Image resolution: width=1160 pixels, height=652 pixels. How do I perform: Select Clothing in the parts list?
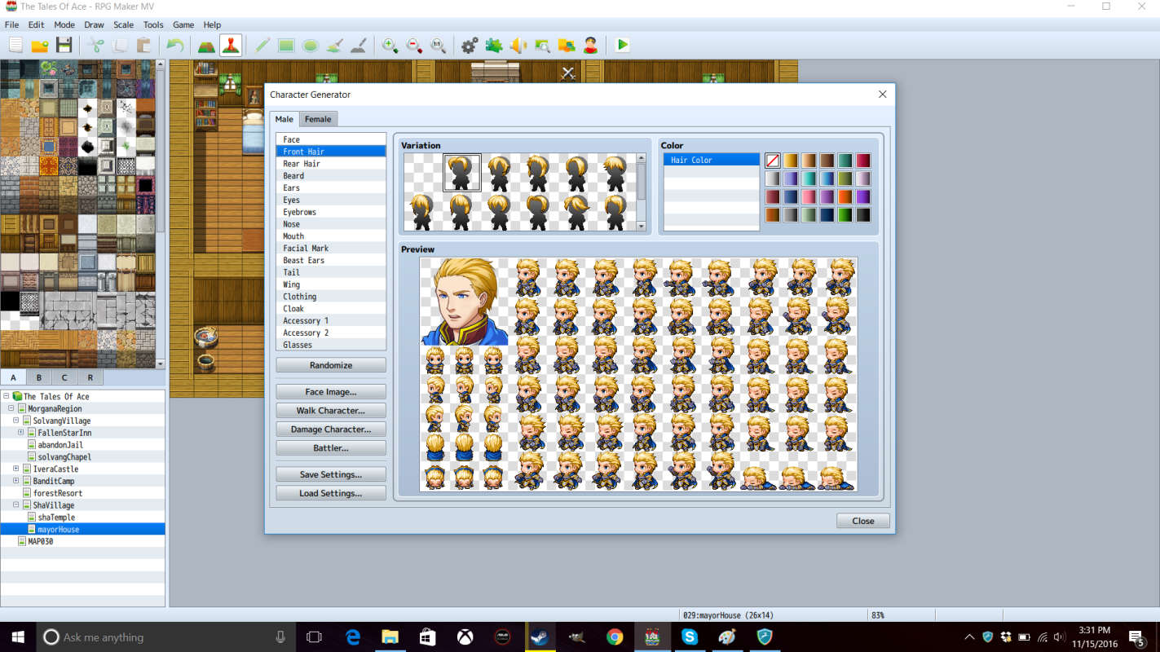point(331,297)
